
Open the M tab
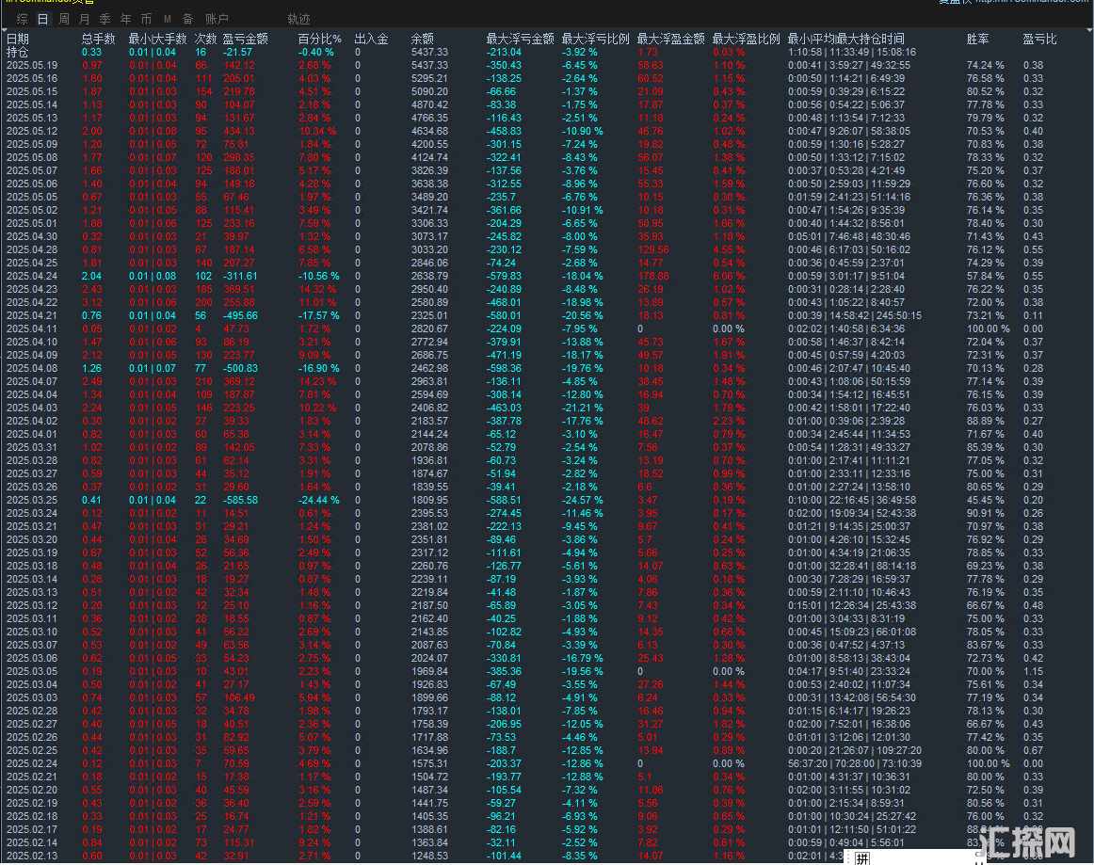[x=168, y=19]
